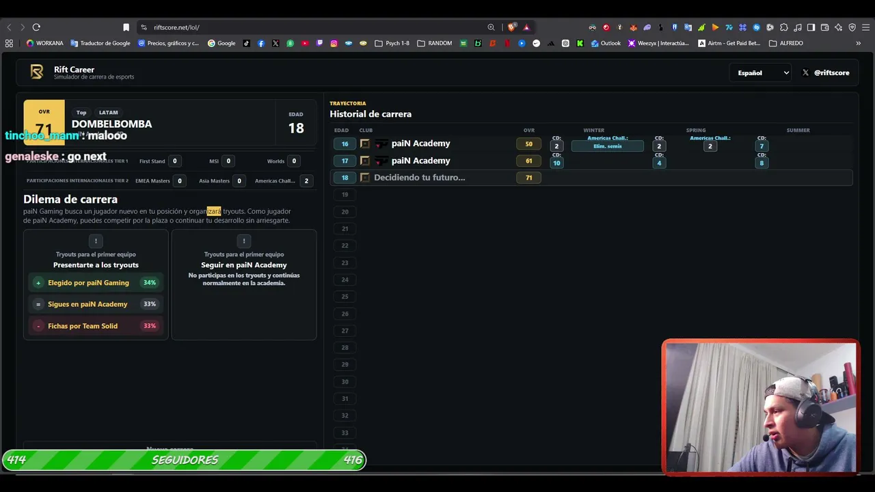Click the browser forward arrow
875x492 pixels.
(23, 27)
